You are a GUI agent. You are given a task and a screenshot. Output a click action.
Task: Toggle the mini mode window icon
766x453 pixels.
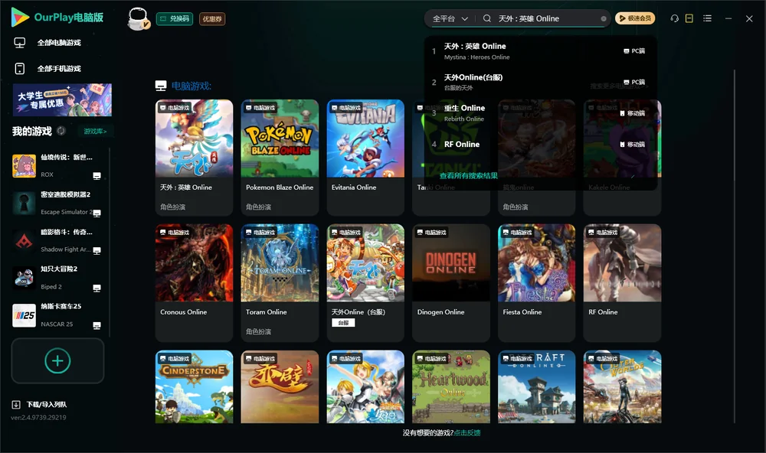689,18
